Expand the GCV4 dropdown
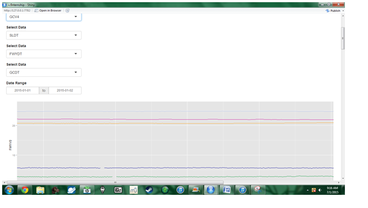 [x=44, y=17]
